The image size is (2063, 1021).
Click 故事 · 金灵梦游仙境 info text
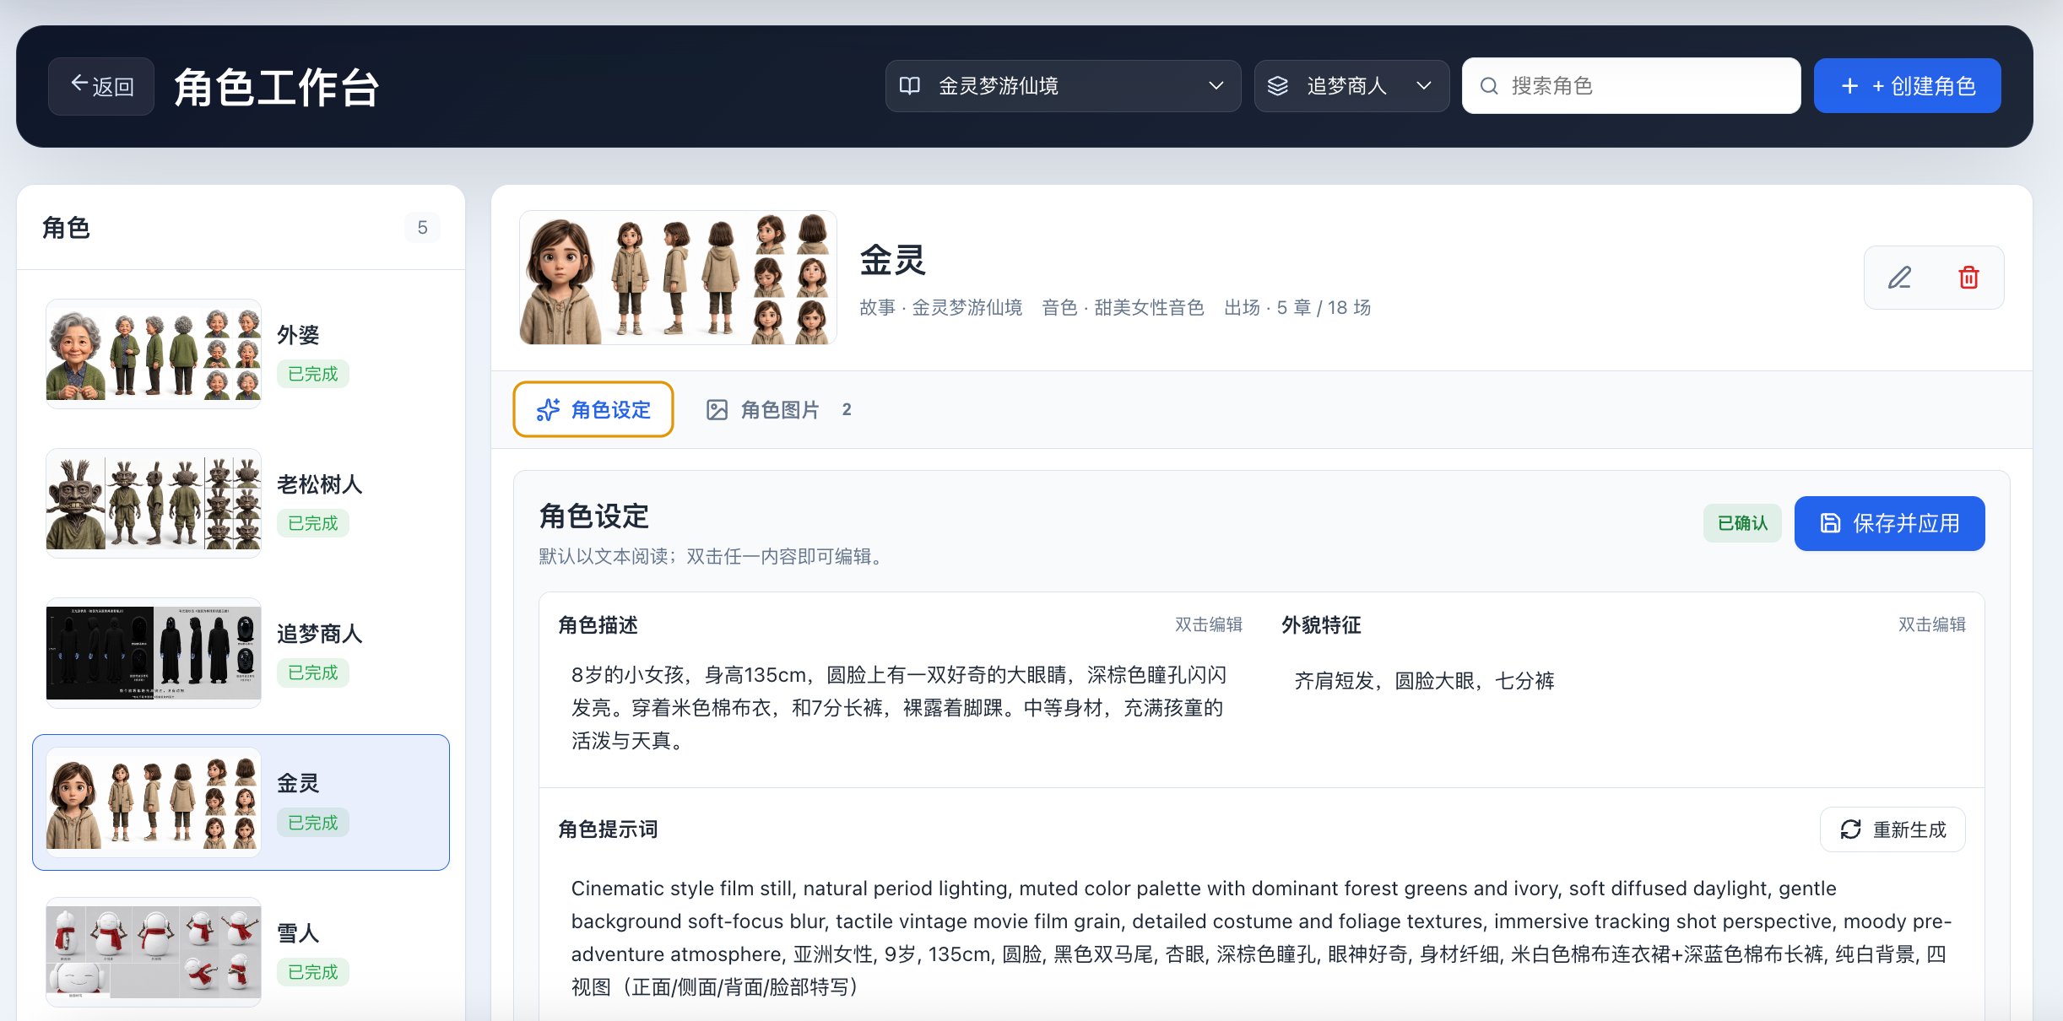pos(940,307)
